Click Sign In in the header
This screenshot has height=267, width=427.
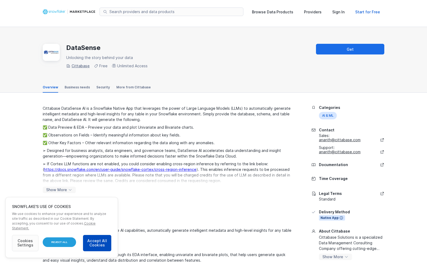tap(338, 12)
